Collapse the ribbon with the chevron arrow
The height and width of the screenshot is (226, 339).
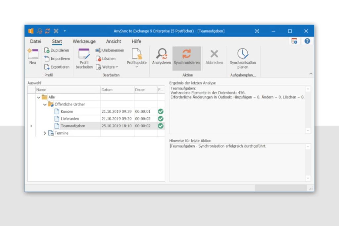click(x=311, y=74)
